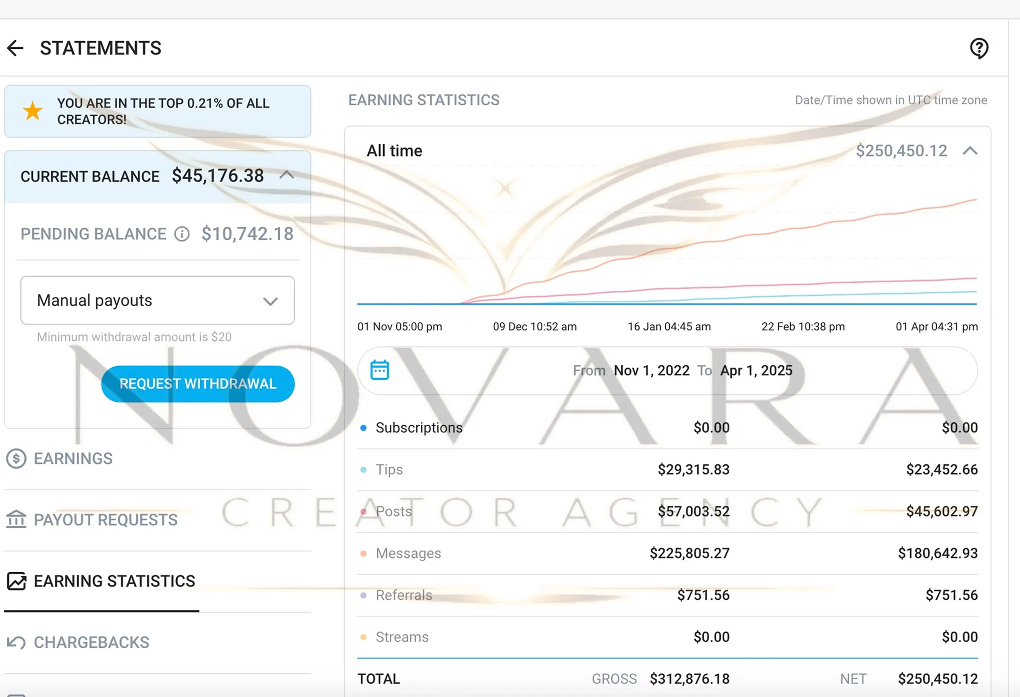1020x697 pixels.
Task: Toggle the Messages series legend row
Action: tap(408, 554)
